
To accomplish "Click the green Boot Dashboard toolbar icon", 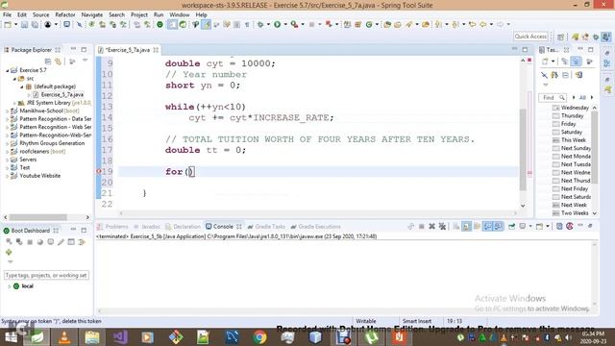I will click(x=160, y=25).
